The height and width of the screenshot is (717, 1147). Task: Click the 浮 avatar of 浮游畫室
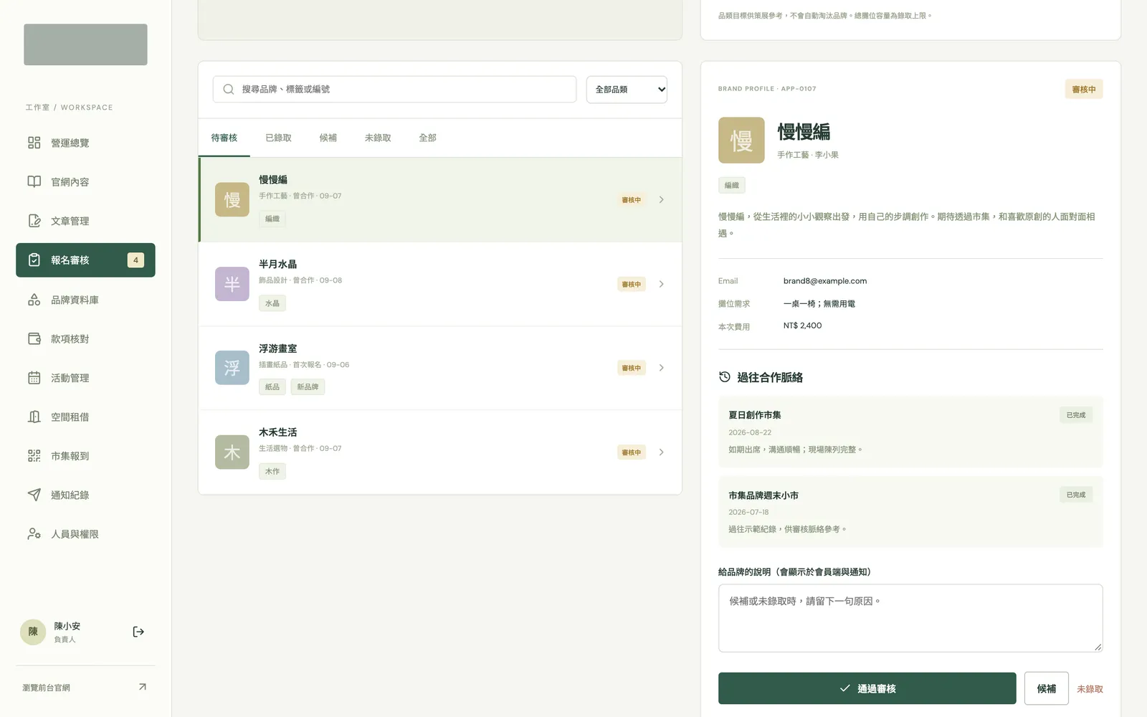coord(232,368)
